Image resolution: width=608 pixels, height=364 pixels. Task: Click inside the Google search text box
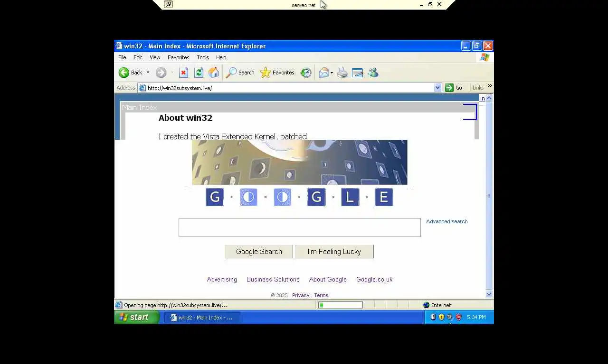coord(299,227)
